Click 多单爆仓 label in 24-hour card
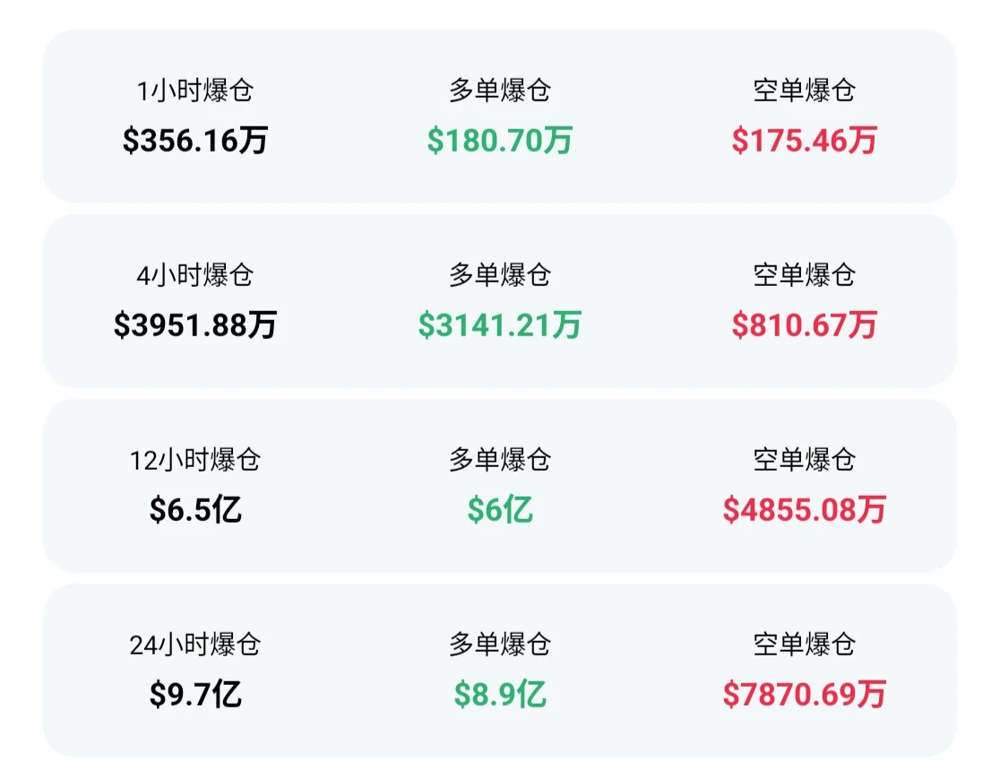The image size is (1000, 762). click(499, 645)
